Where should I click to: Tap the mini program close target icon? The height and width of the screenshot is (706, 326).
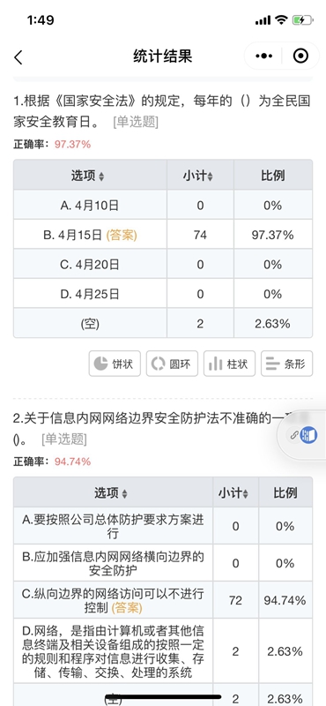[300, 56]
